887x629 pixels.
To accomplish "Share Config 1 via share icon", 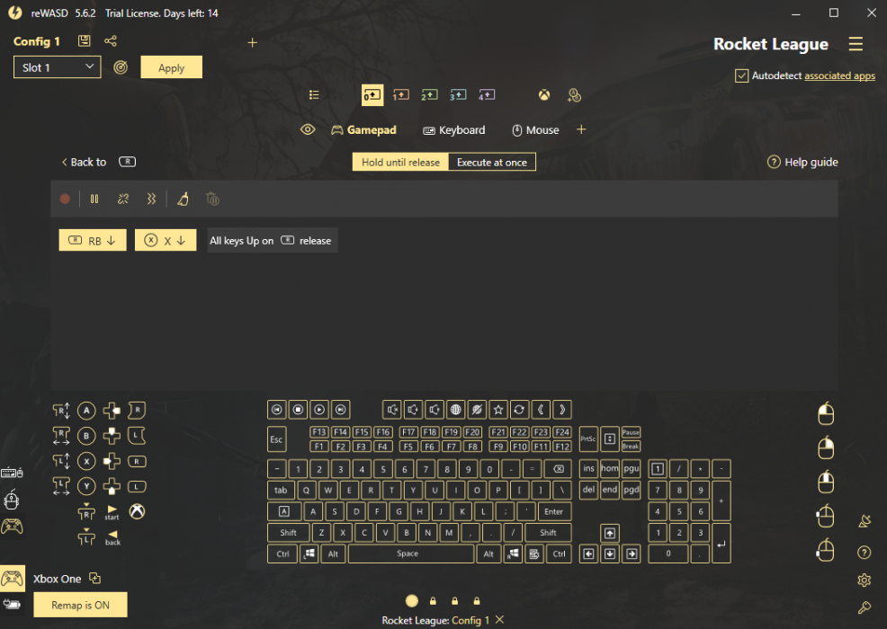I will point(111,40).
